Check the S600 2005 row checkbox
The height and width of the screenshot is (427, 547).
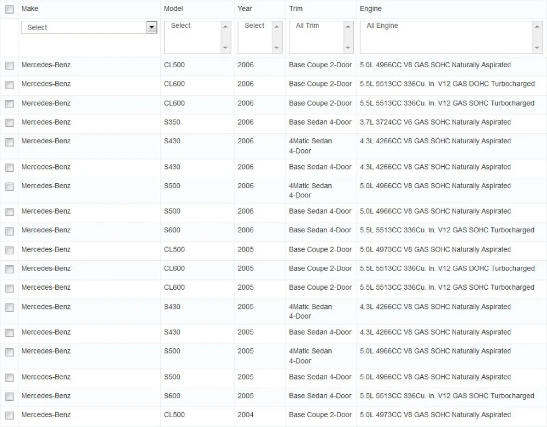pos(9,396)
